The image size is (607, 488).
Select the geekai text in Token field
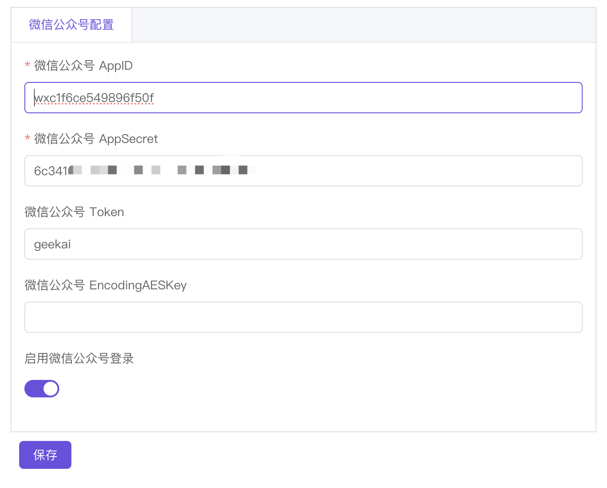pyautogui.click(x=52, y=244)
